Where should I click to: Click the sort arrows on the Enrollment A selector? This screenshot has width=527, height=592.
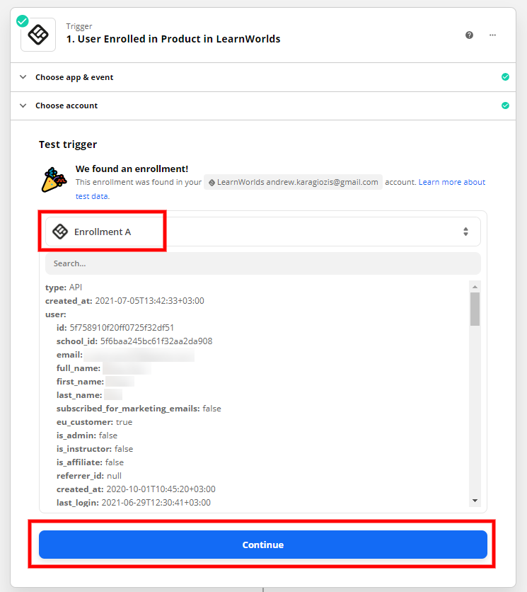tap(465, 231)
